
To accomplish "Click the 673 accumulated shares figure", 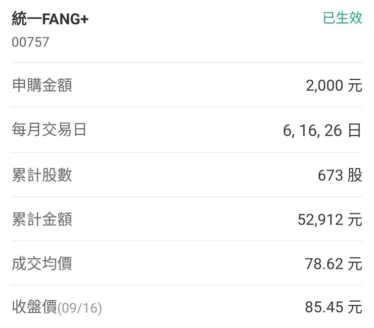I will [x=330, y=176].
